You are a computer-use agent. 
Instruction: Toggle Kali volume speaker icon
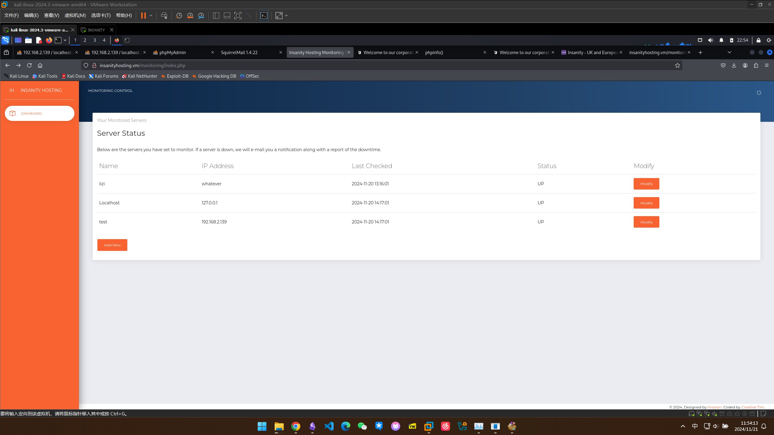point(710,40)
